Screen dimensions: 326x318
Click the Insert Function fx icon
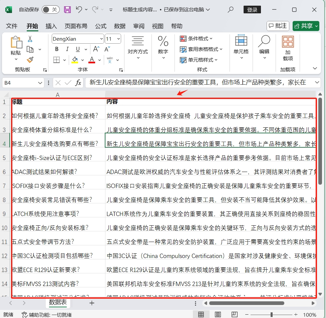[x=78, y=83]
